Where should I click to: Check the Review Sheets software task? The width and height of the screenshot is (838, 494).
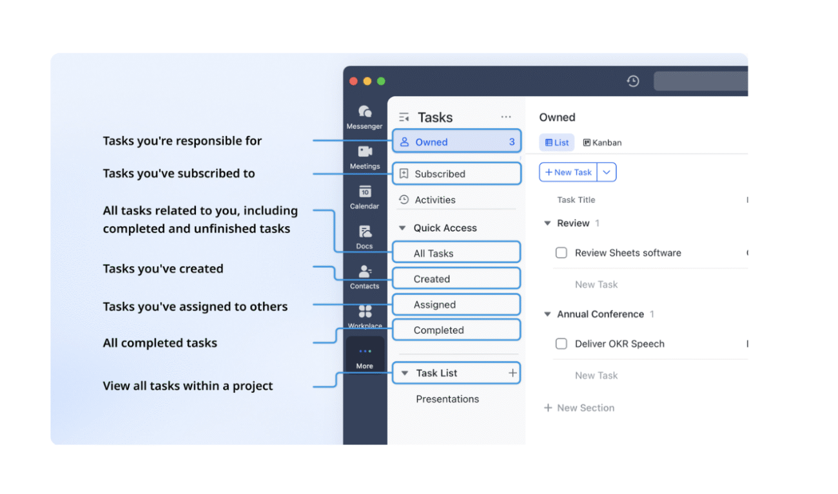coord(561,253)
